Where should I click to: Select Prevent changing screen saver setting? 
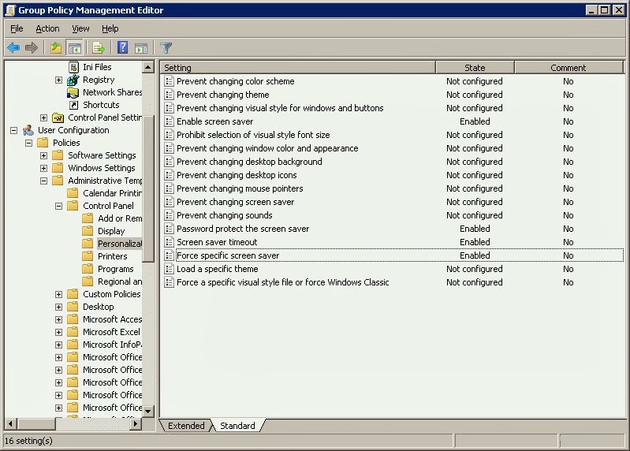pyautogui.click(x=235, y=202)
